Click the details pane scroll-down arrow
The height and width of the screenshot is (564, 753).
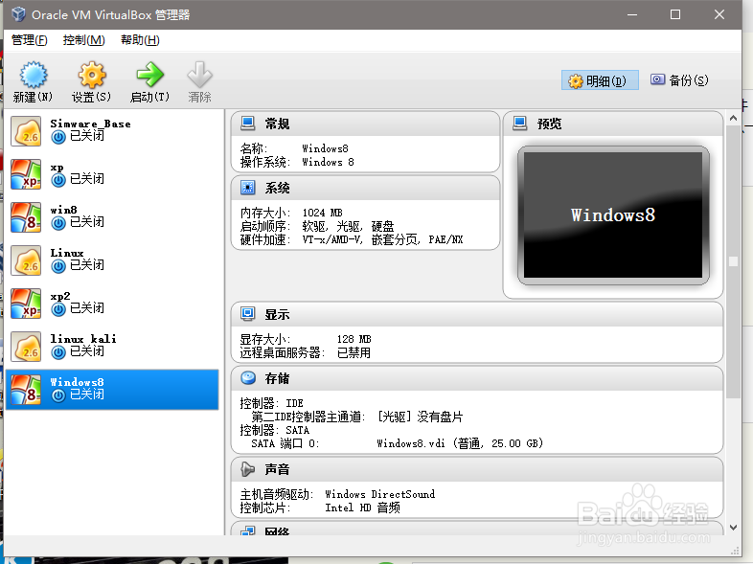point(733,528)
